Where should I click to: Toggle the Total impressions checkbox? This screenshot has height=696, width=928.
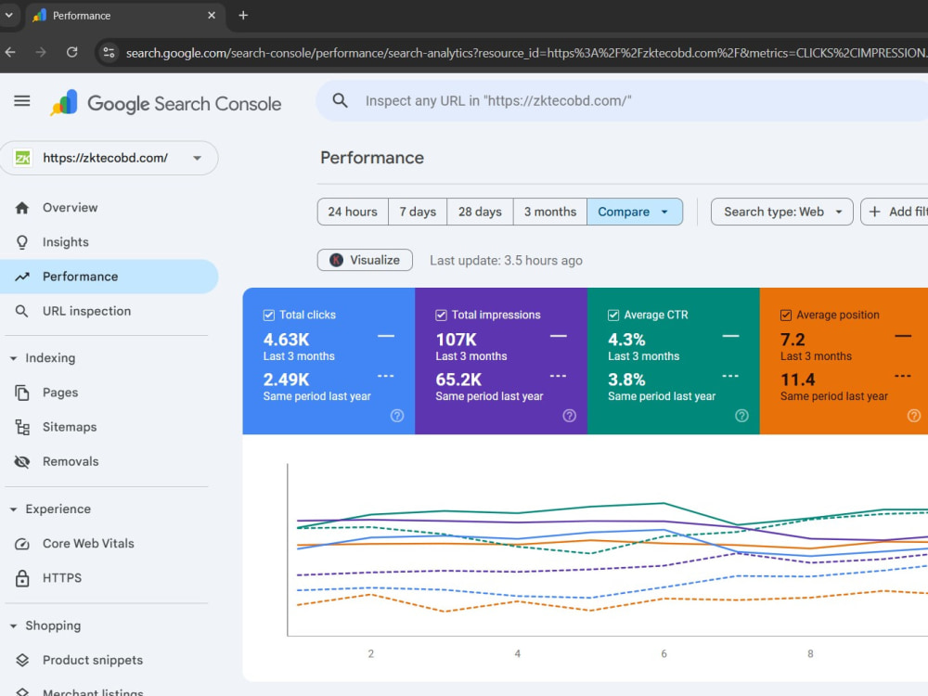(441, 315)
